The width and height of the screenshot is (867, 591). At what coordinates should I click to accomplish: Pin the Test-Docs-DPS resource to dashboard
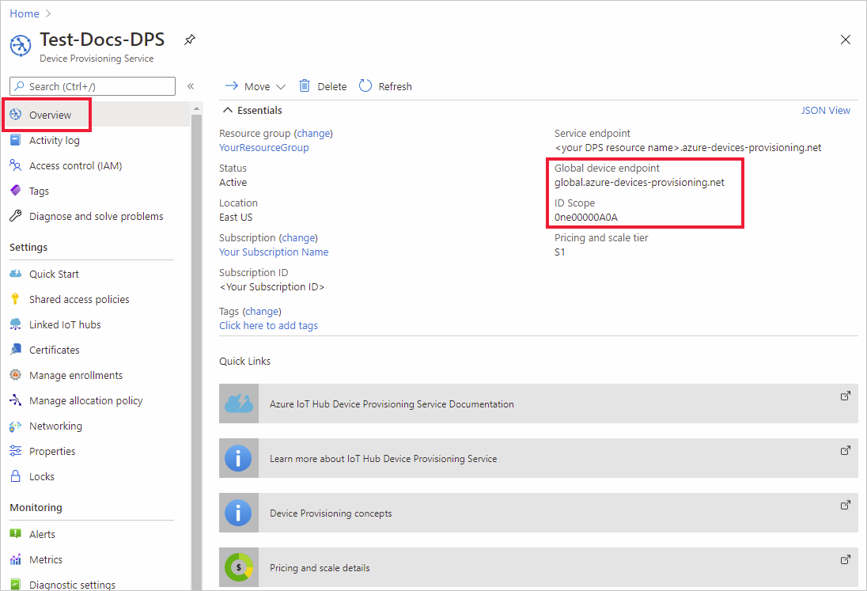(x=190, y=40)
